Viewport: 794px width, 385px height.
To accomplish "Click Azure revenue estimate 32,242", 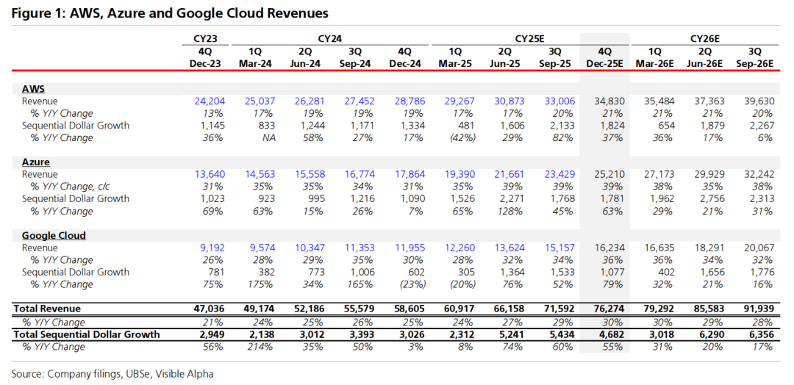I will click(759, 175).
